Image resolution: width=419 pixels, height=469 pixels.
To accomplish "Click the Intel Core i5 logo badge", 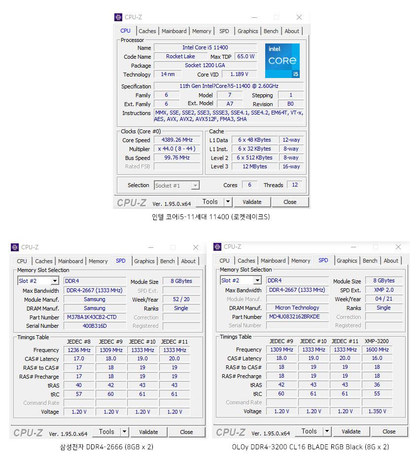I will [x=282, y=61].
